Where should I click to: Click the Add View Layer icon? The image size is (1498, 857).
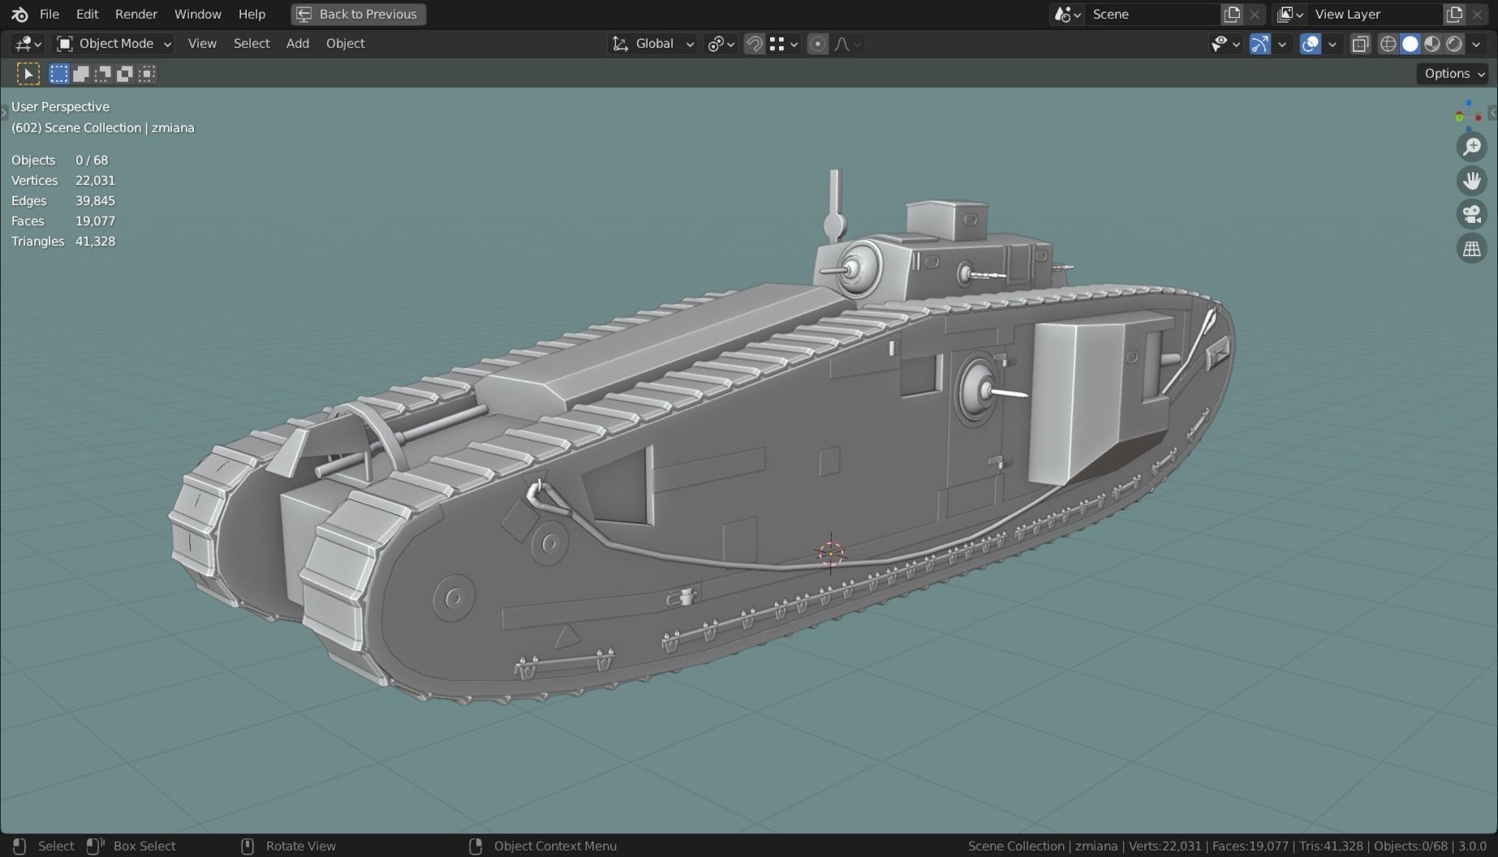1454,15
